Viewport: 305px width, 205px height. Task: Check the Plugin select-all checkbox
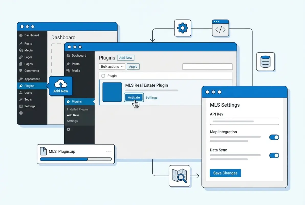coord(103,76)
